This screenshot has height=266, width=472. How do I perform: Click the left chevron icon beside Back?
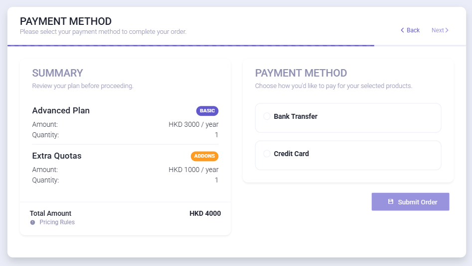pos(402,30)
